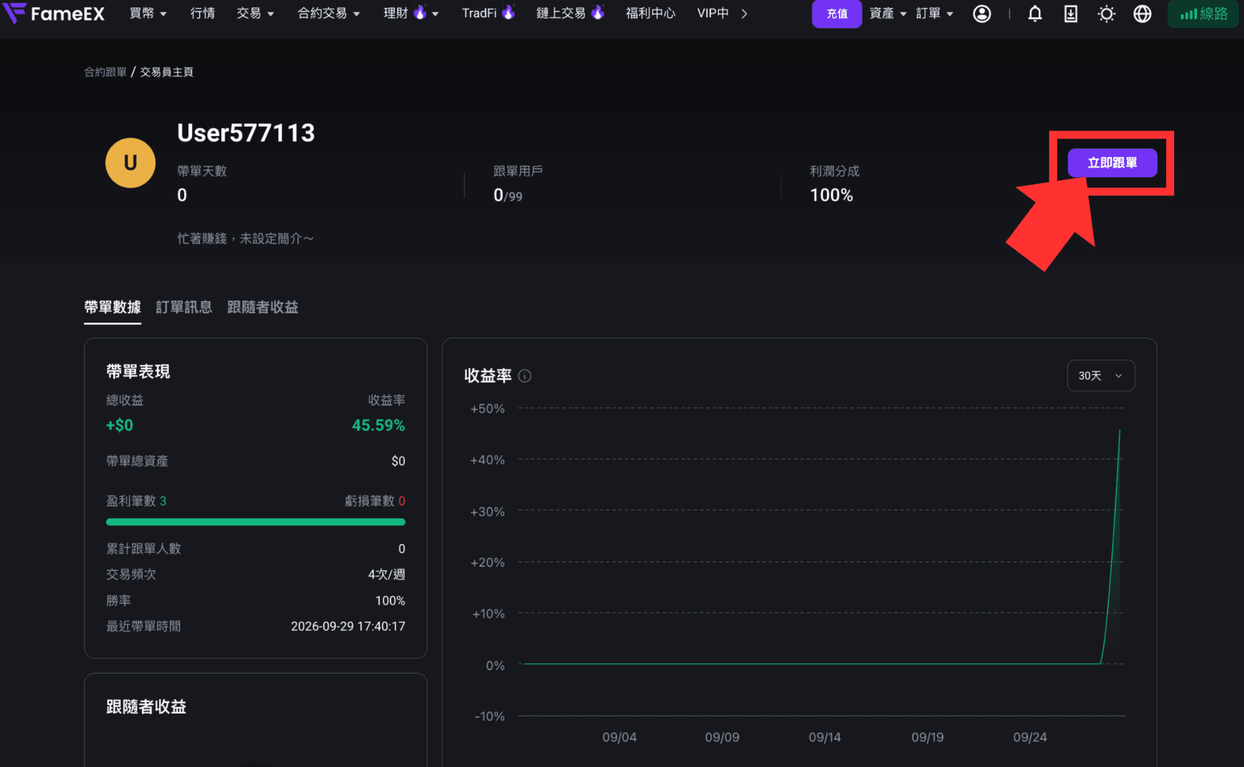Click the 45.59% return rate value
Viewport: 1244px width, 767px height.
(x=378, y=425)
